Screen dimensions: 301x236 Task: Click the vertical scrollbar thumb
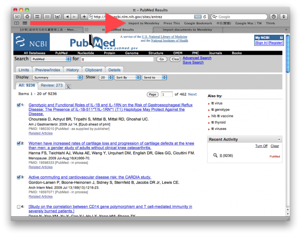coord(287,53)
